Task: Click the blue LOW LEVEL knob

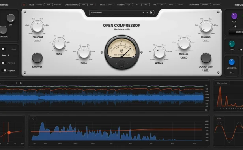Action: click(x=232, y=62)
